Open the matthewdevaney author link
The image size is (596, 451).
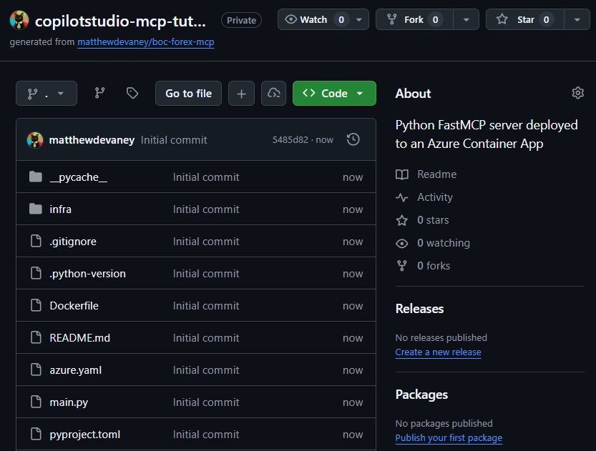tap(92, 140)
